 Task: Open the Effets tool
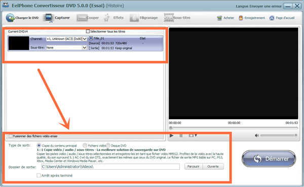[x=114, y=18]
